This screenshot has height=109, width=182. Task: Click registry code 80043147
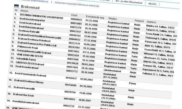coord(75,31)
